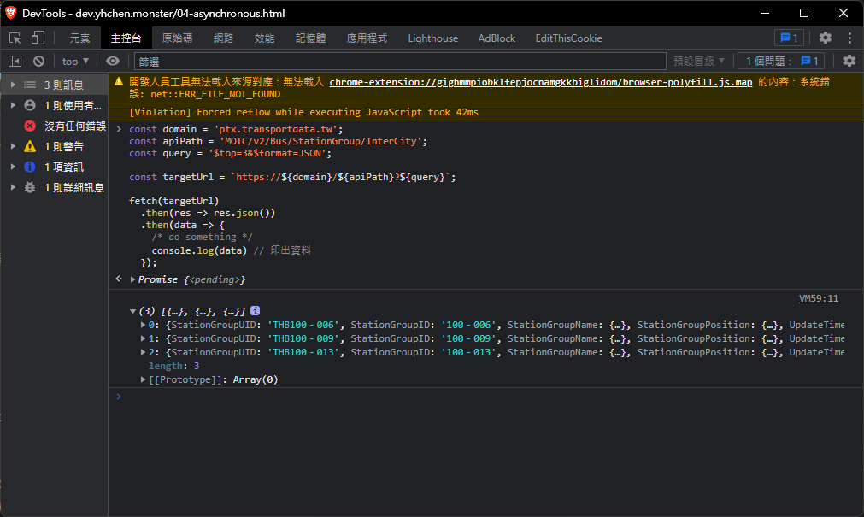The height and width of the screenshot is (517, 864).
Task: Open the customize DevTools three-dot menu
Action: pos(849,38)
